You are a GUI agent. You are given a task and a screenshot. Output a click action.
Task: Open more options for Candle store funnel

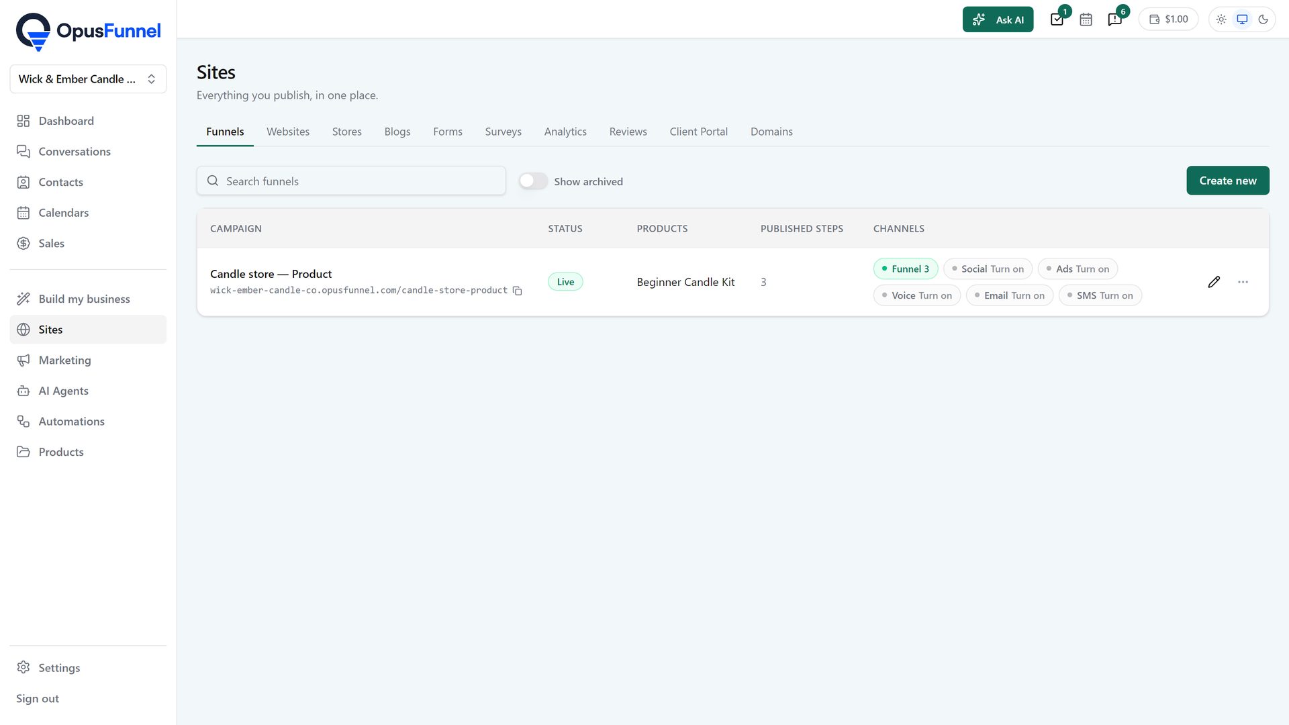(1243, 282)
